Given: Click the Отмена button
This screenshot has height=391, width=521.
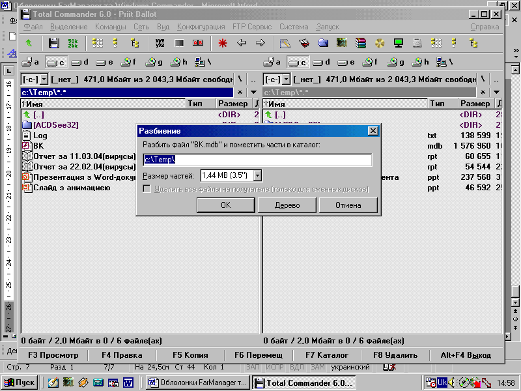Looking at the screenshot, I should (348, 205).
